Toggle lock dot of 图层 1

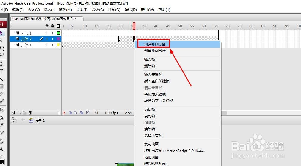tap(53, 33)
